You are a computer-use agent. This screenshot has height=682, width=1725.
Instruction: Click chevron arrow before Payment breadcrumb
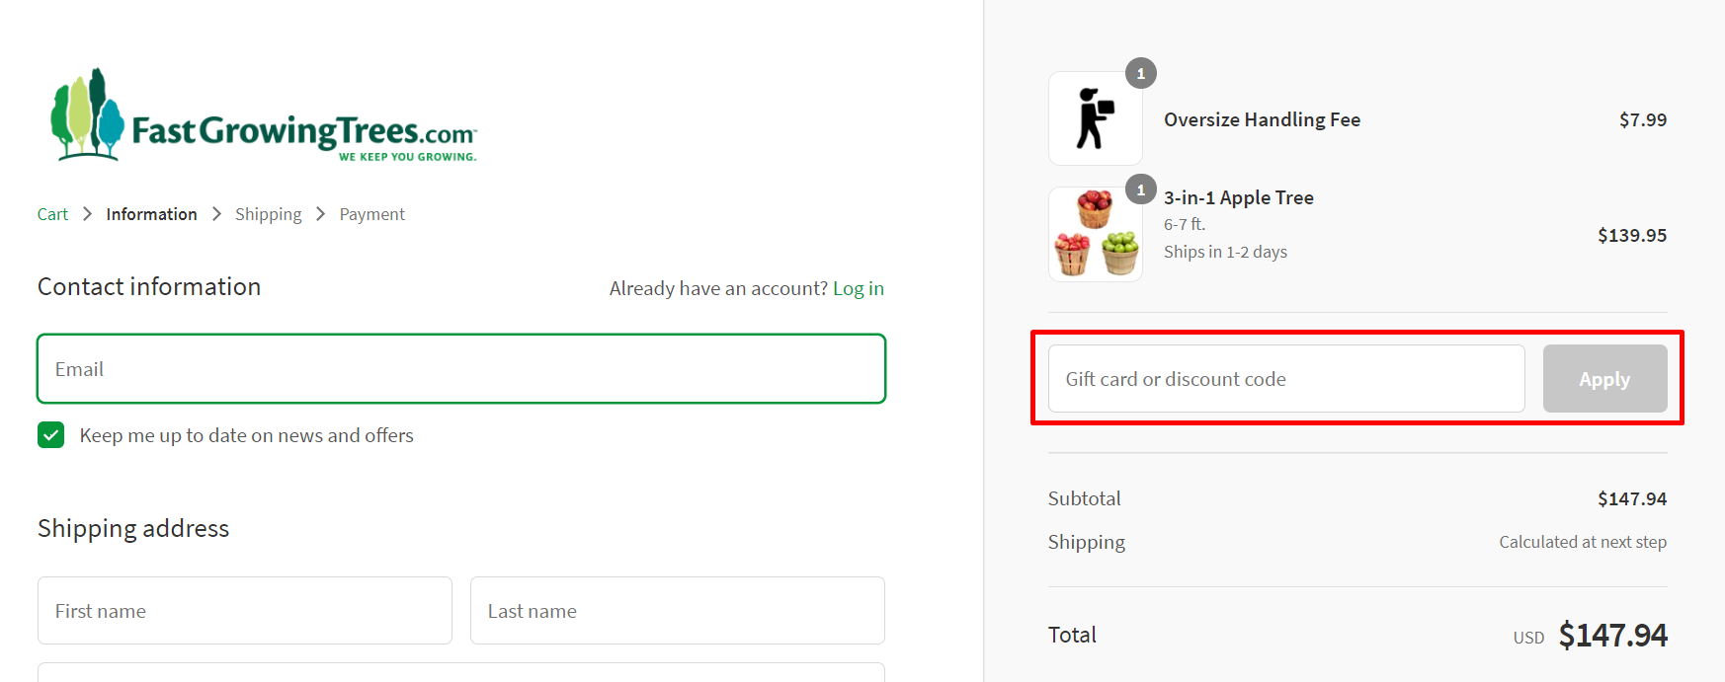320,214
